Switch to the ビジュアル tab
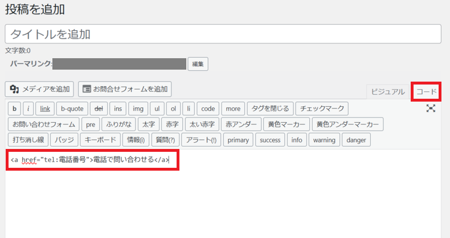The width and height of the screenshot is (450, 238). (388, 92)
